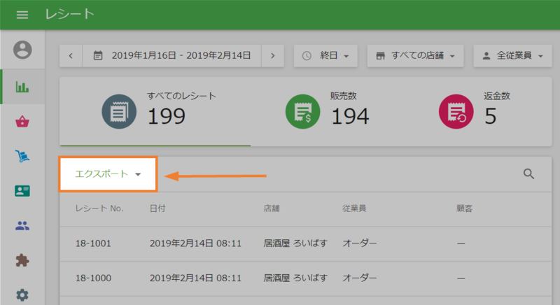The width and height of the screenshot is (560, 305).
Task: Open the hamburger navigation menu
Action: 22,15
